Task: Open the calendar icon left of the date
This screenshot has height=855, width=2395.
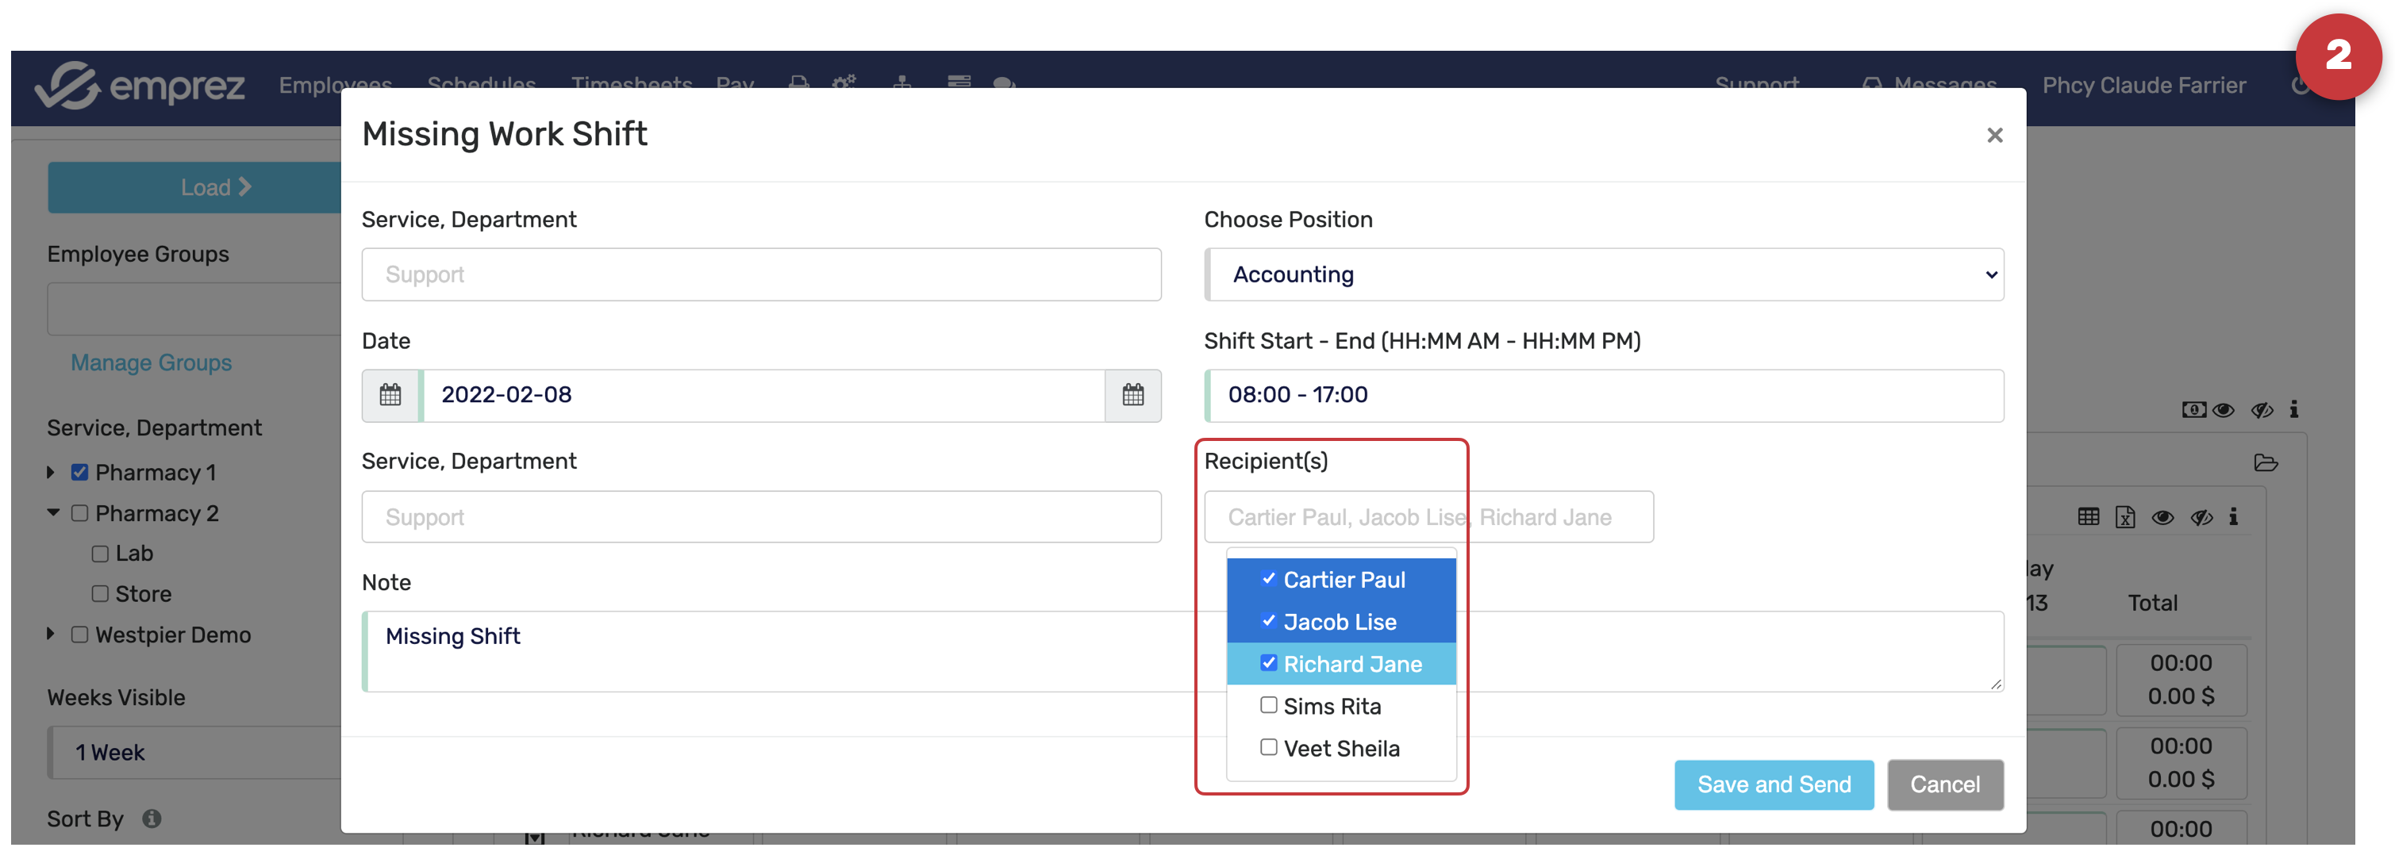Action: 390,395
